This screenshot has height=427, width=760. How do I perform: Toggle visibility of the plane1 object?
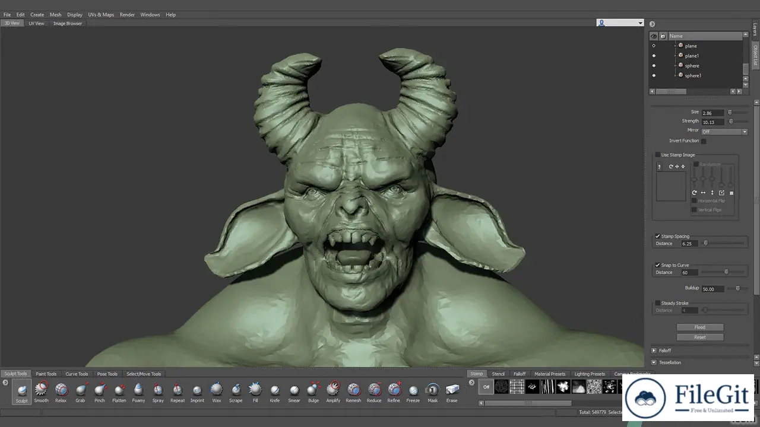point(654,56)
